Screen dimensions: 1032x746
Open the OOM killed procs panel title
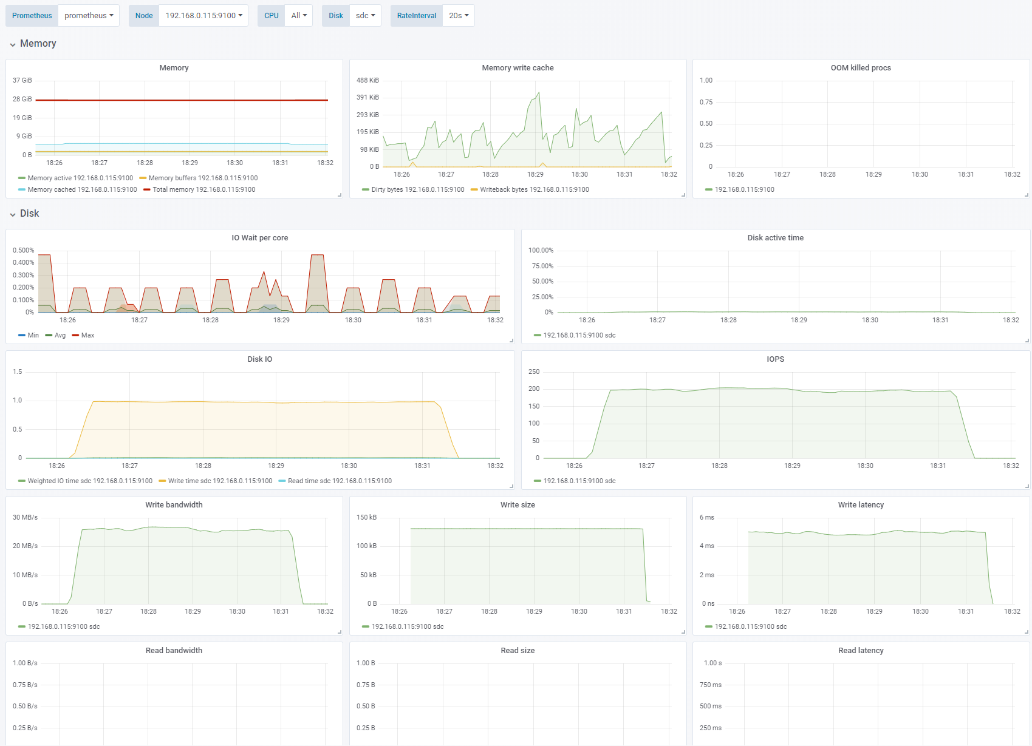pos(861,68)
